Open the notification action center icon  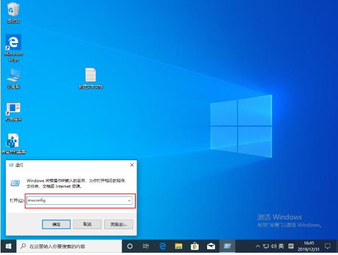click(327, 246)
